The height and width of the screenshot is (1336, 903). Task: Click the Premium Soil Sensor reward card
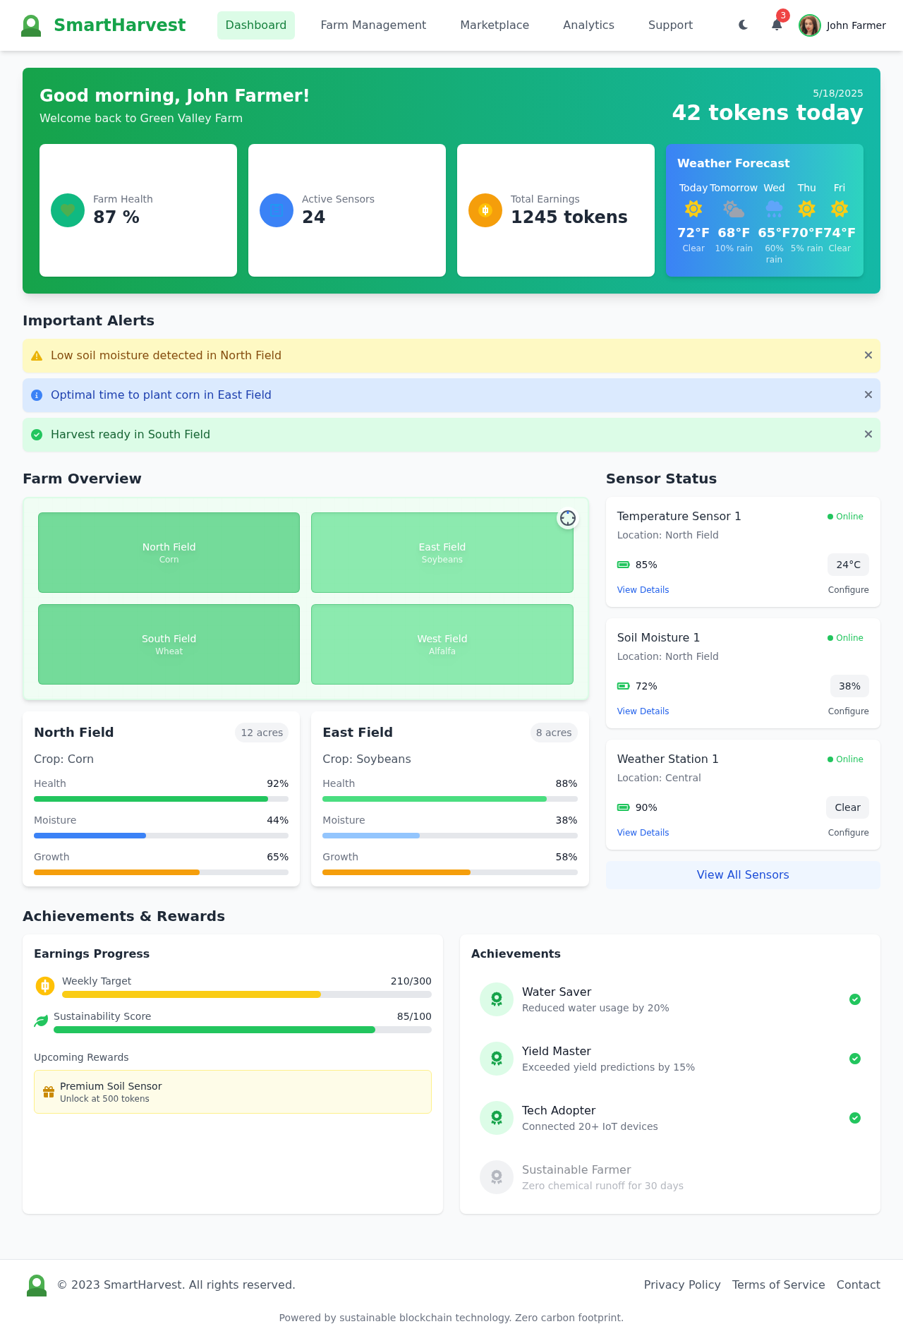pos(233,1092)
